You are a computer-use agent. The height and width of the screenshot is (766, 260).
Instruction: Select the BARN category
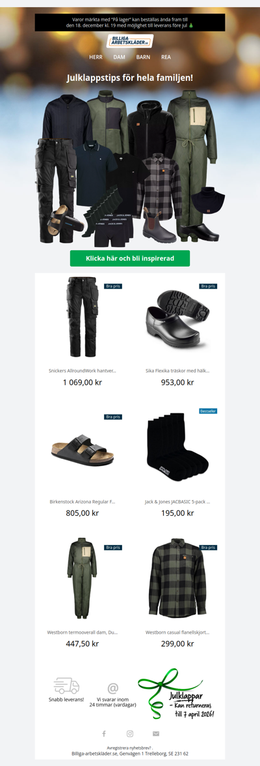[143, 57]
